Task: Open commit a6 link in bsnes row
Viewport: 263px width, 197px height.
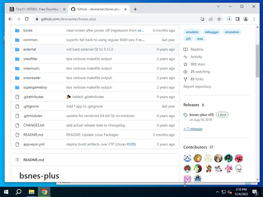Action: pos(140,31)
